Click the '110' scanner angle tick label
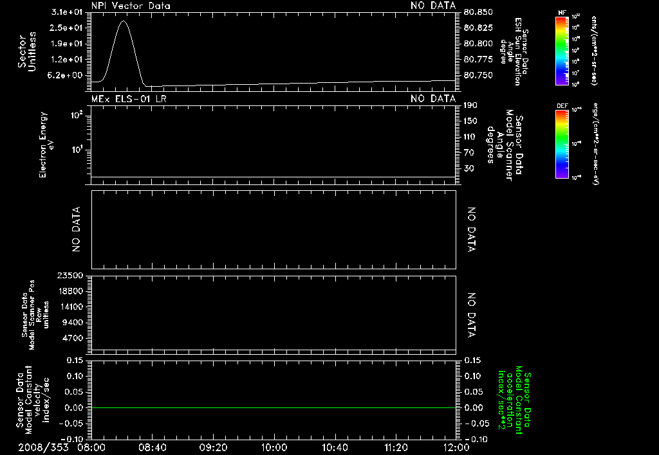 click(x=469, y=137)
